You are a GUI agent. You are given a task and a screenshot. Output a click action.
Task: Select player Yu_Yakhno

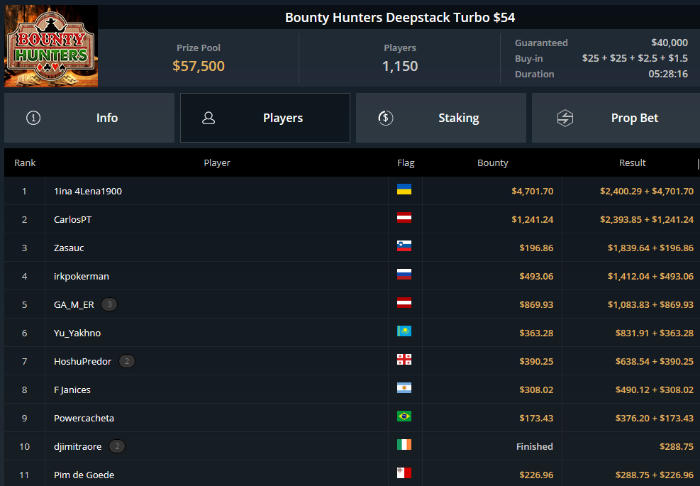pyautogui.click(x=77, y=333)
